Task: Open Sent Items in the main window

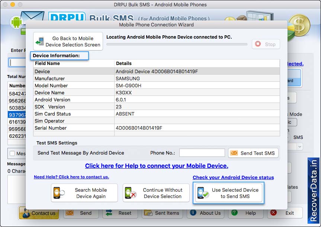Action: pyautogui.click(x=161, y=213)
